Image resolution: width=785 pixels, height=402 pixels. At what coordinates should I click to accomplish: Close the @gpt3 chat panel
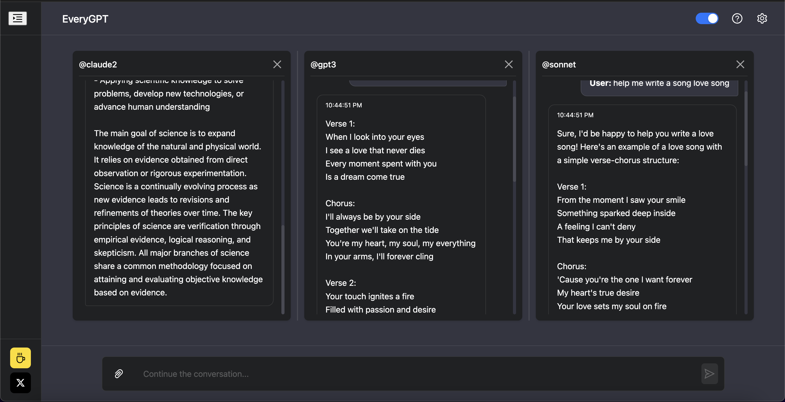pyautogui.click(x=509, y=64)
